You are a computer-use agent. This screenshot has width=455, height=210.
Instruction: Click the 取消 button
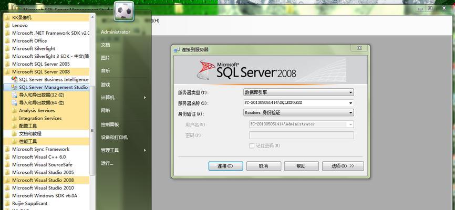tap(263, 166)
